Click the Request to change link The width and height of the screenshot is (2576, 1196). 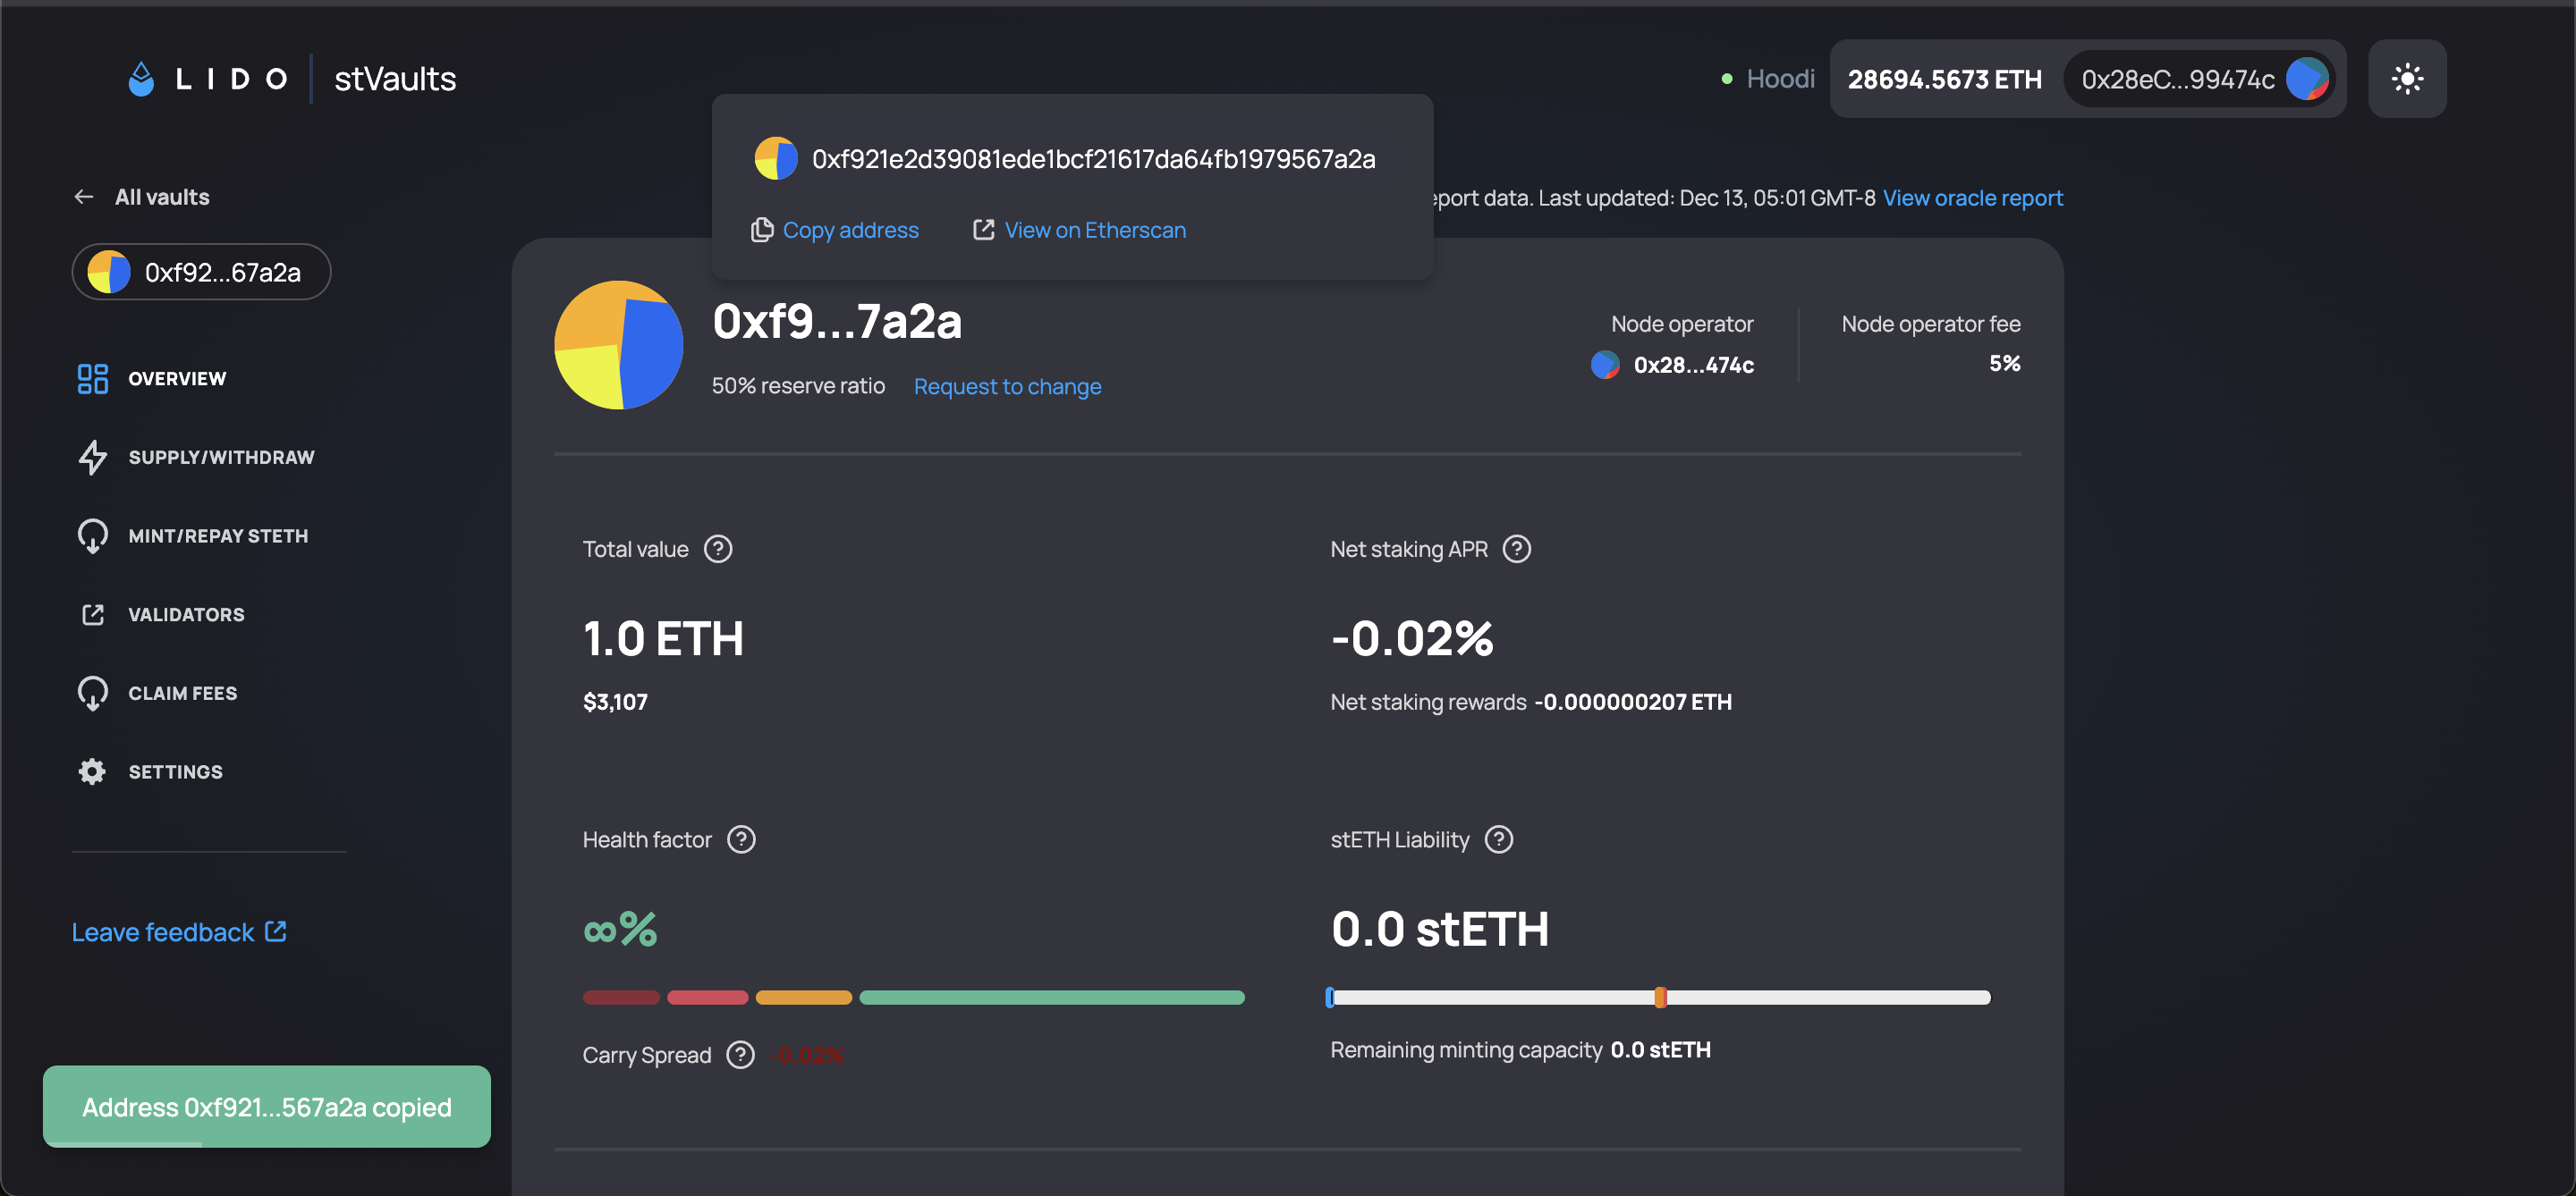pos(1007,387)
